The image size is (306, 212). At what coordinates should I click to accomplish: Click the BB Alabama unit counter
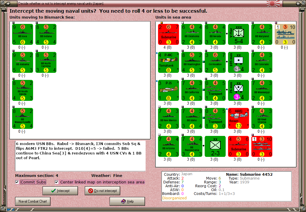23,62
